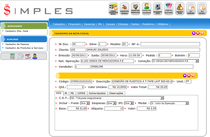Click the Movimento Caixa safe icon
Screen dimensions: 210x137
(158, 9)
